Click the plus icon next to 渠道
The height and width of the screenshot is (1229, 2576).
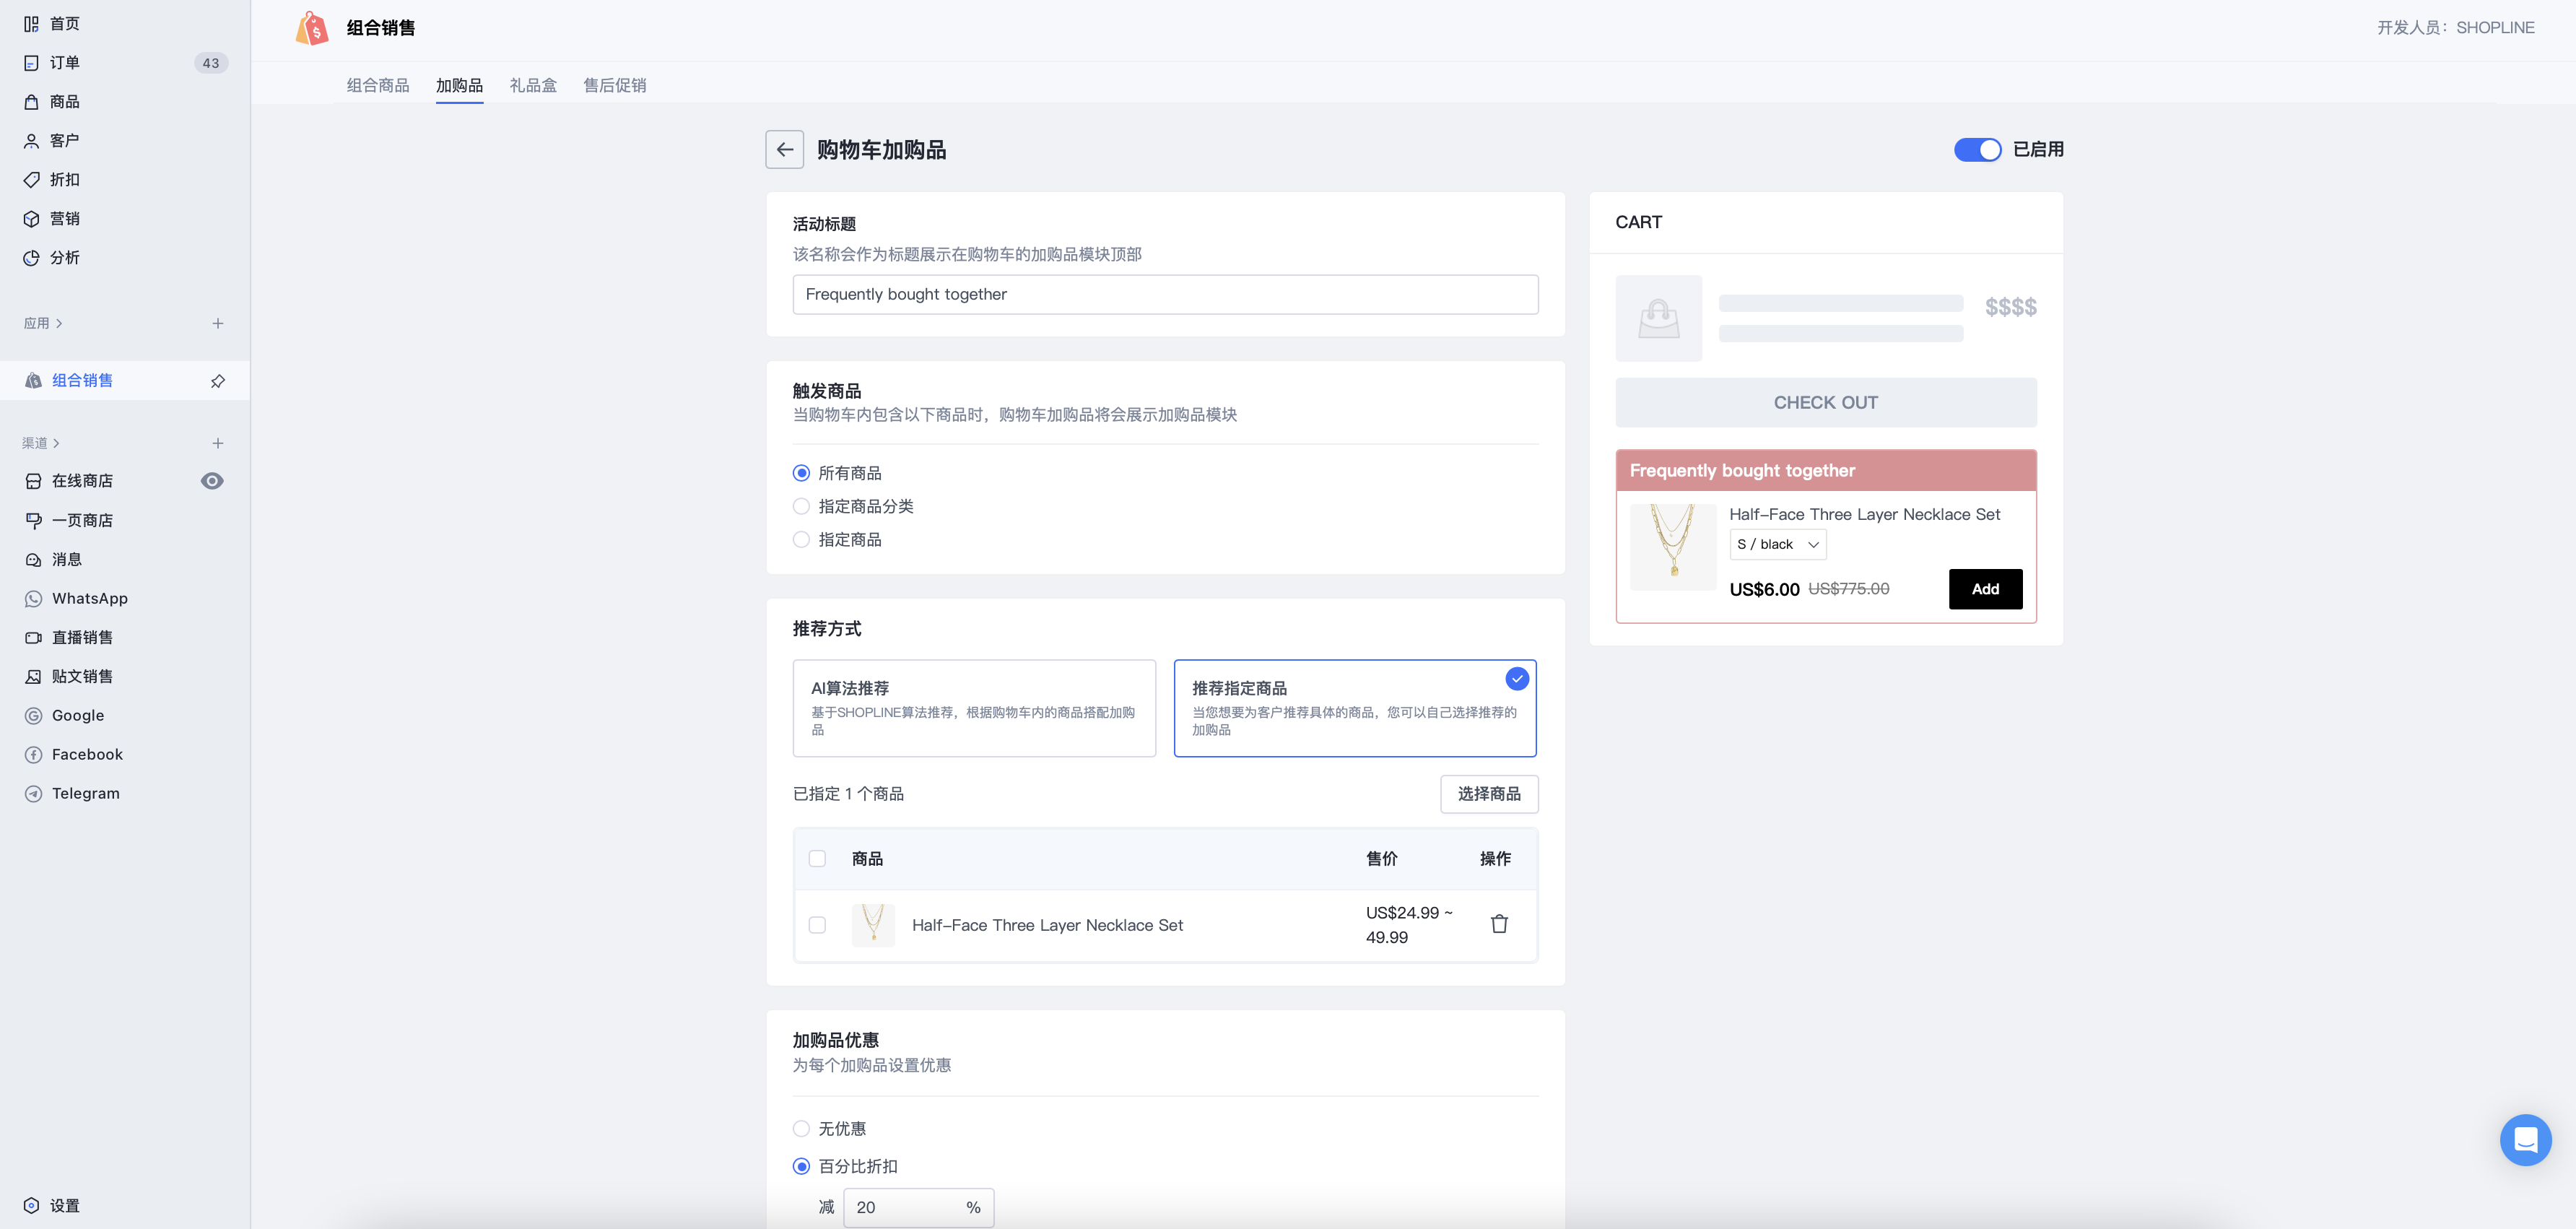pyautogui.click(x=218, y=443)
